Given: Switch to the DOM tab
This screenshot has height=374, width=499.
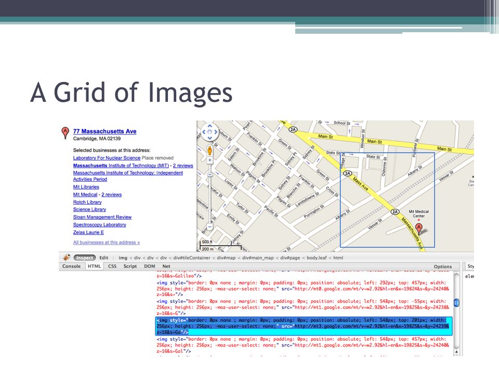Looking at the screenshot, I should pyautogui.click(x=150, y=266).
